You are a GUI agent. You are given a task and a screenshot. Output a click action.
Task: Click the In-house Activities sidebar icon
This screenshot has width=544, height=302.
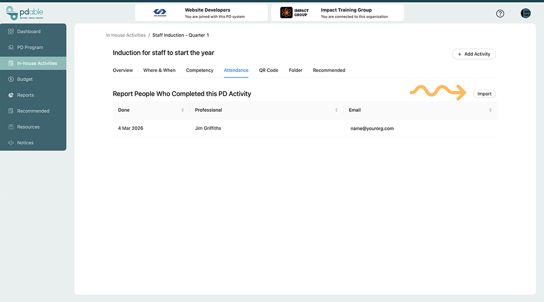[11, 63]
